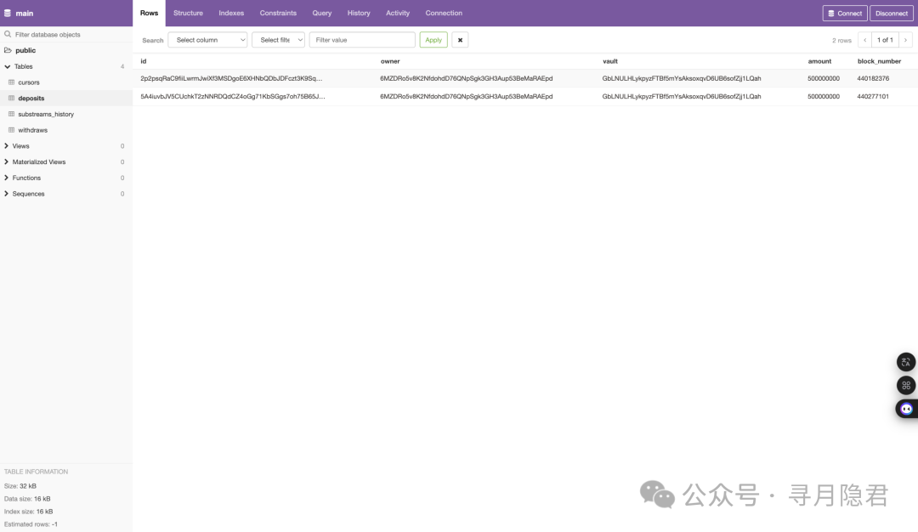Select the public schema

click(25, 50)
